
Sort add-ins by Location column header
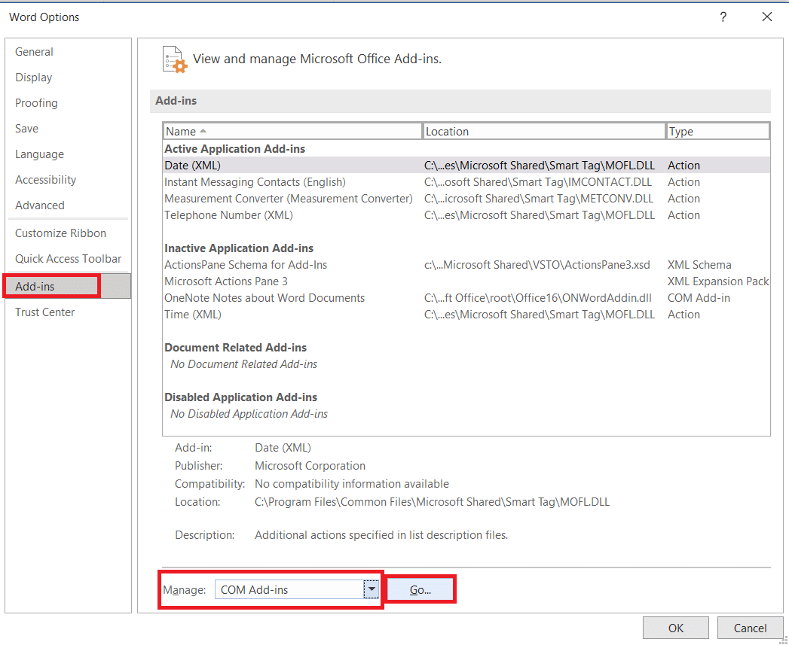click(x=543, y=132)
